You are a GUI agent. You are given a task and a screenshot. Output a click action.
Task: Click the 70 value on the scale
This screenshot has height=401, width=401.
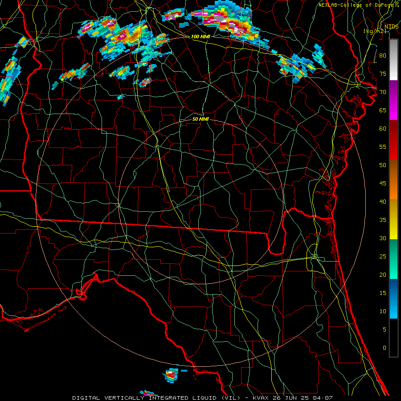[x=383, y=92]
